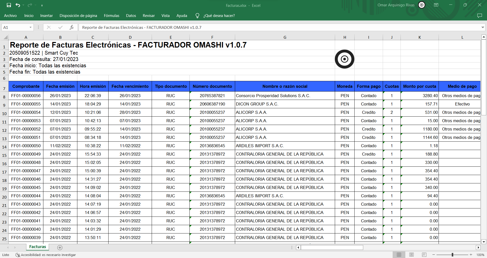Click the vertical scrollbar down arrow
This screenshot has width=487, height=258.
pyautogui.click(x=484, y=242)
